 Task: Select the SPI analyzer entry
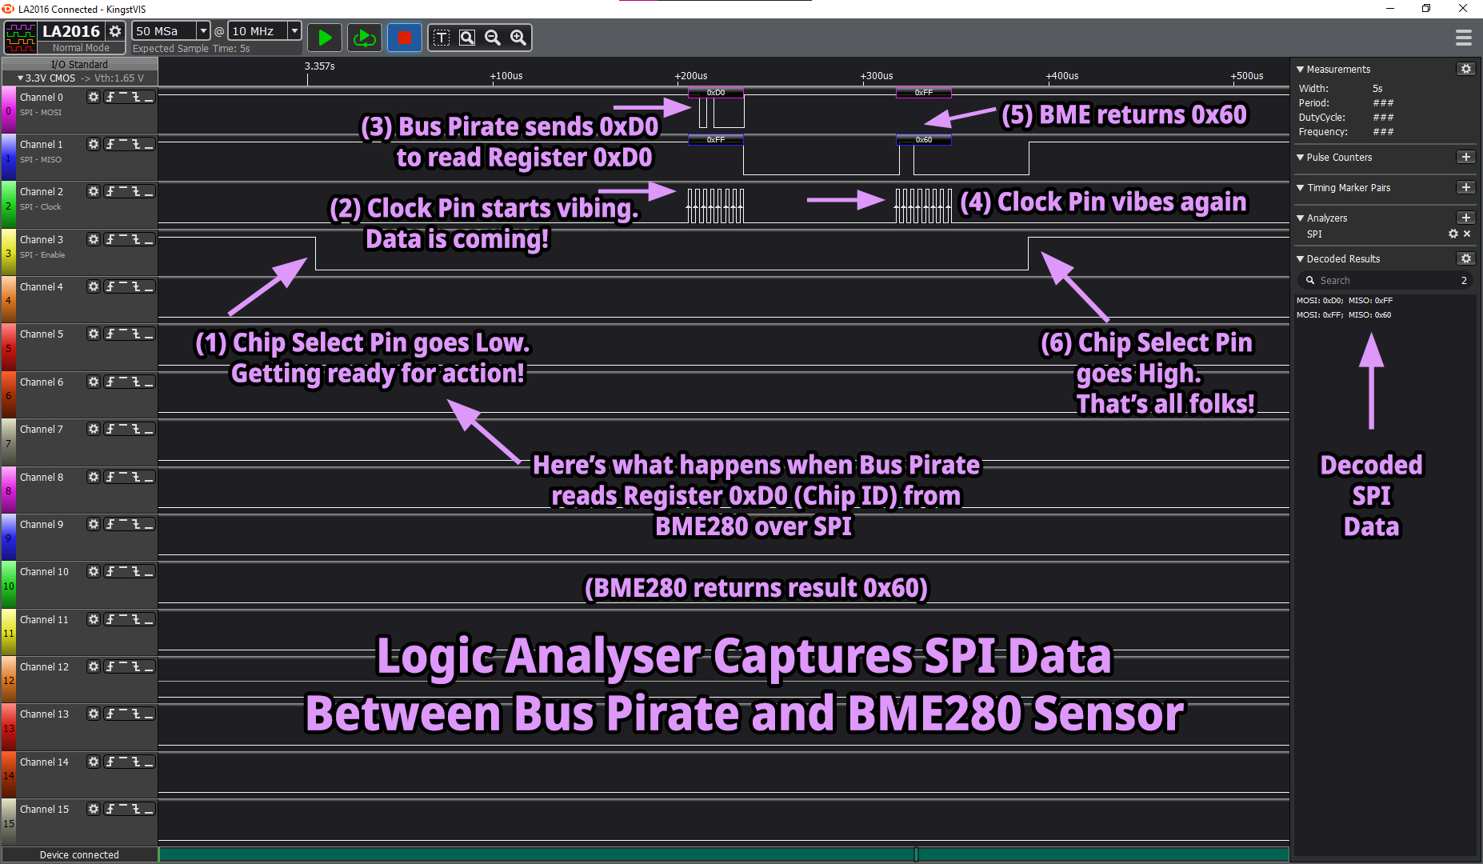coord(1314,234)
